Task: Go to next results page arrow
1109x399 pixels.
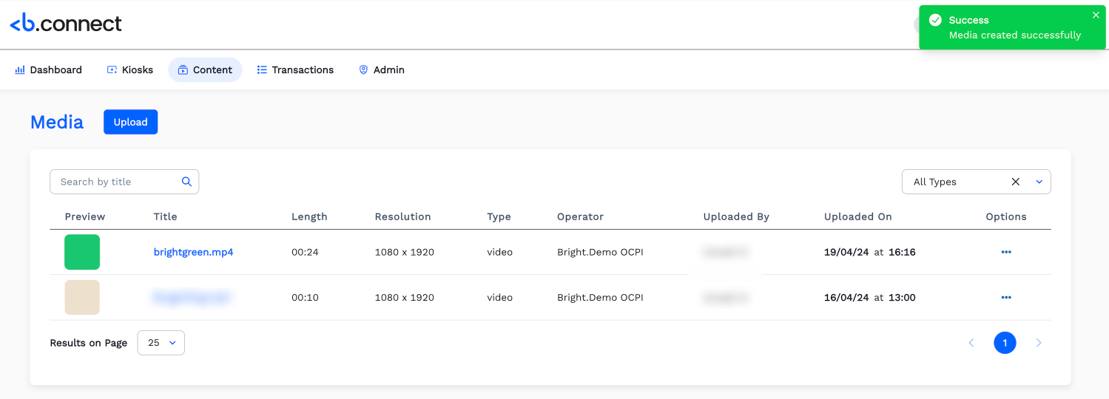Action: click(x=1039, y=343)
